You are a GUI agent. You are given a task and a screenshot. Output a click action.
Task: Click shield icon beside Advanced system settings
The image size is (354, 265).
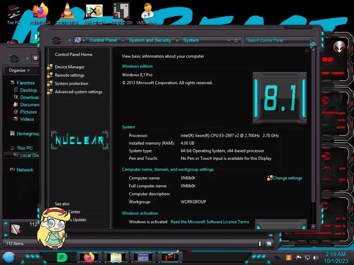point(50,92)
